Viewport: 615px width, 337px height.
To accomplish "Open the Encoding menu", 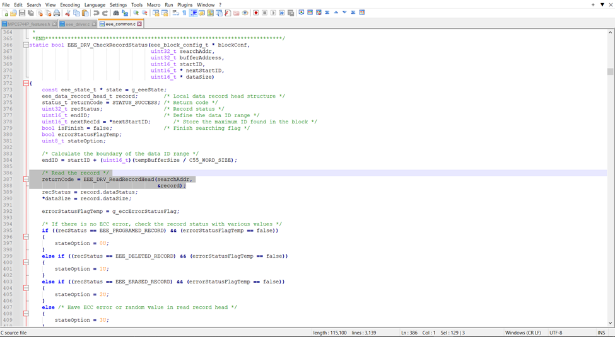I will point(70,4).
